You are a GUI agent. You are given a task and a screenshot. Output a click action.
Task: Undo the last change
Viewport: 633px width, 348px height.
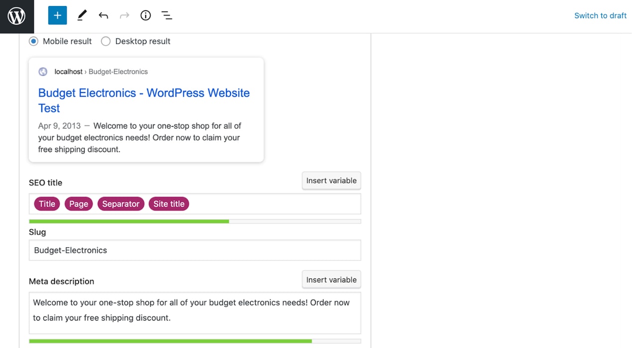point(103,15)
